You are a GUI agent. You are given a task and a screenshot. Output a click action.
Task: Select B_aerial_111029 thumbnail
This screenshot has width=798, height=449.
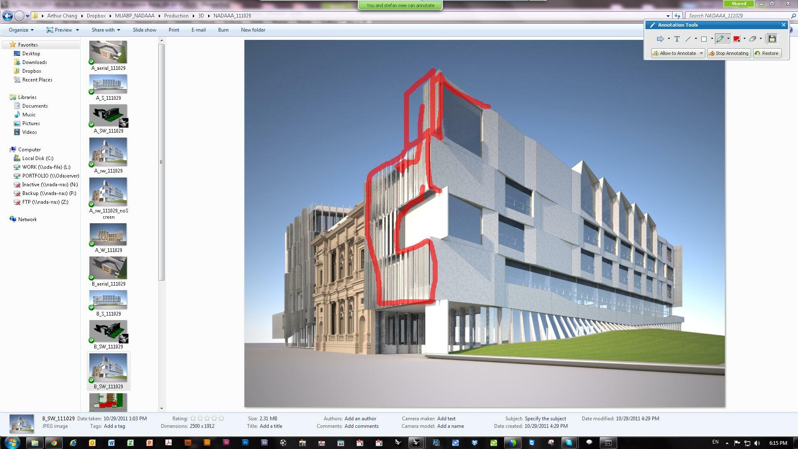coord(108,271)
